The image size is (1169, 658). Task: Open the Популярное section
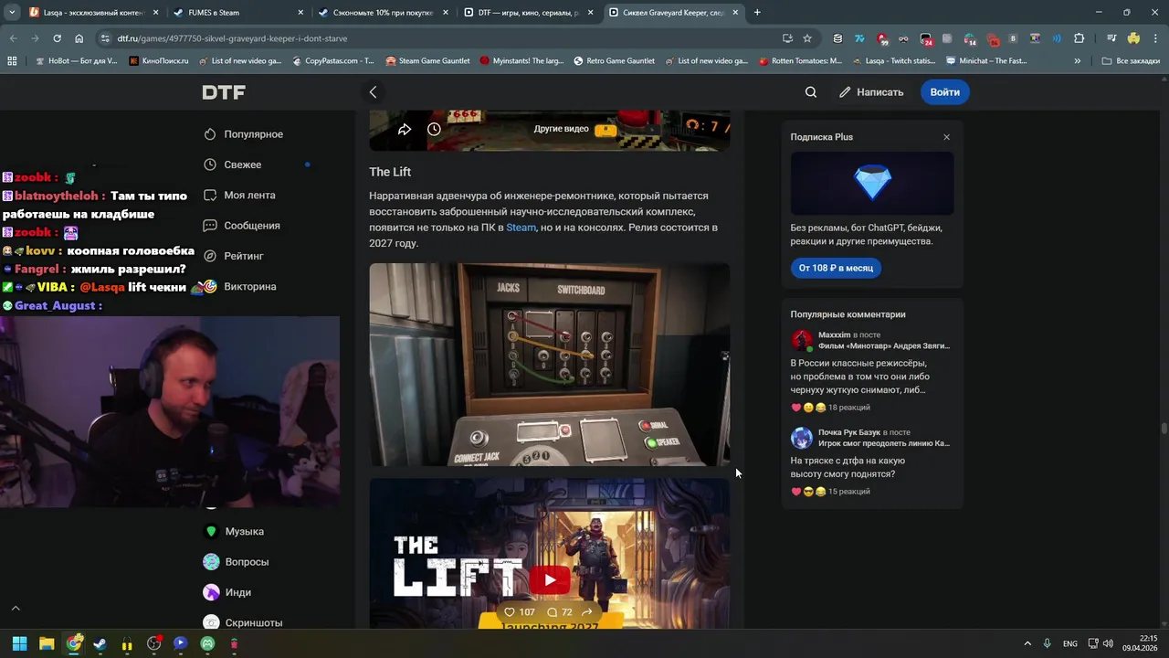click(x=243, y=134)
